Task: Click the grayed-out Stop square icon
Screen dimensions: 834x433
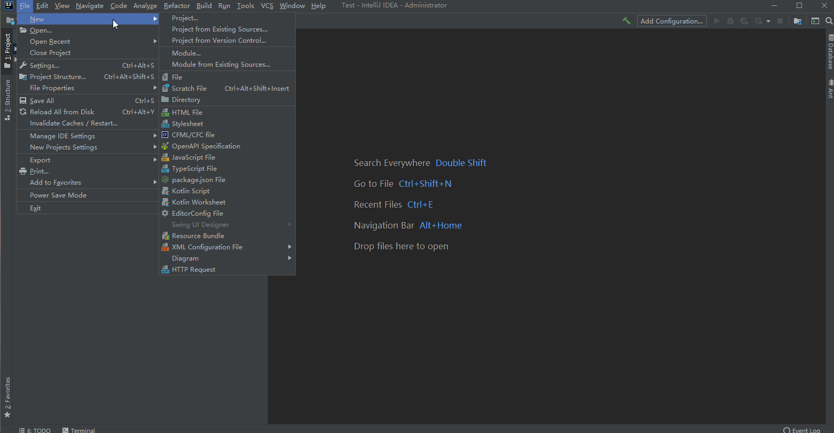Action: coord(780,21)
